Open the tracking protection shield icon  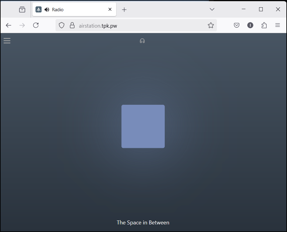coord(62,25)
